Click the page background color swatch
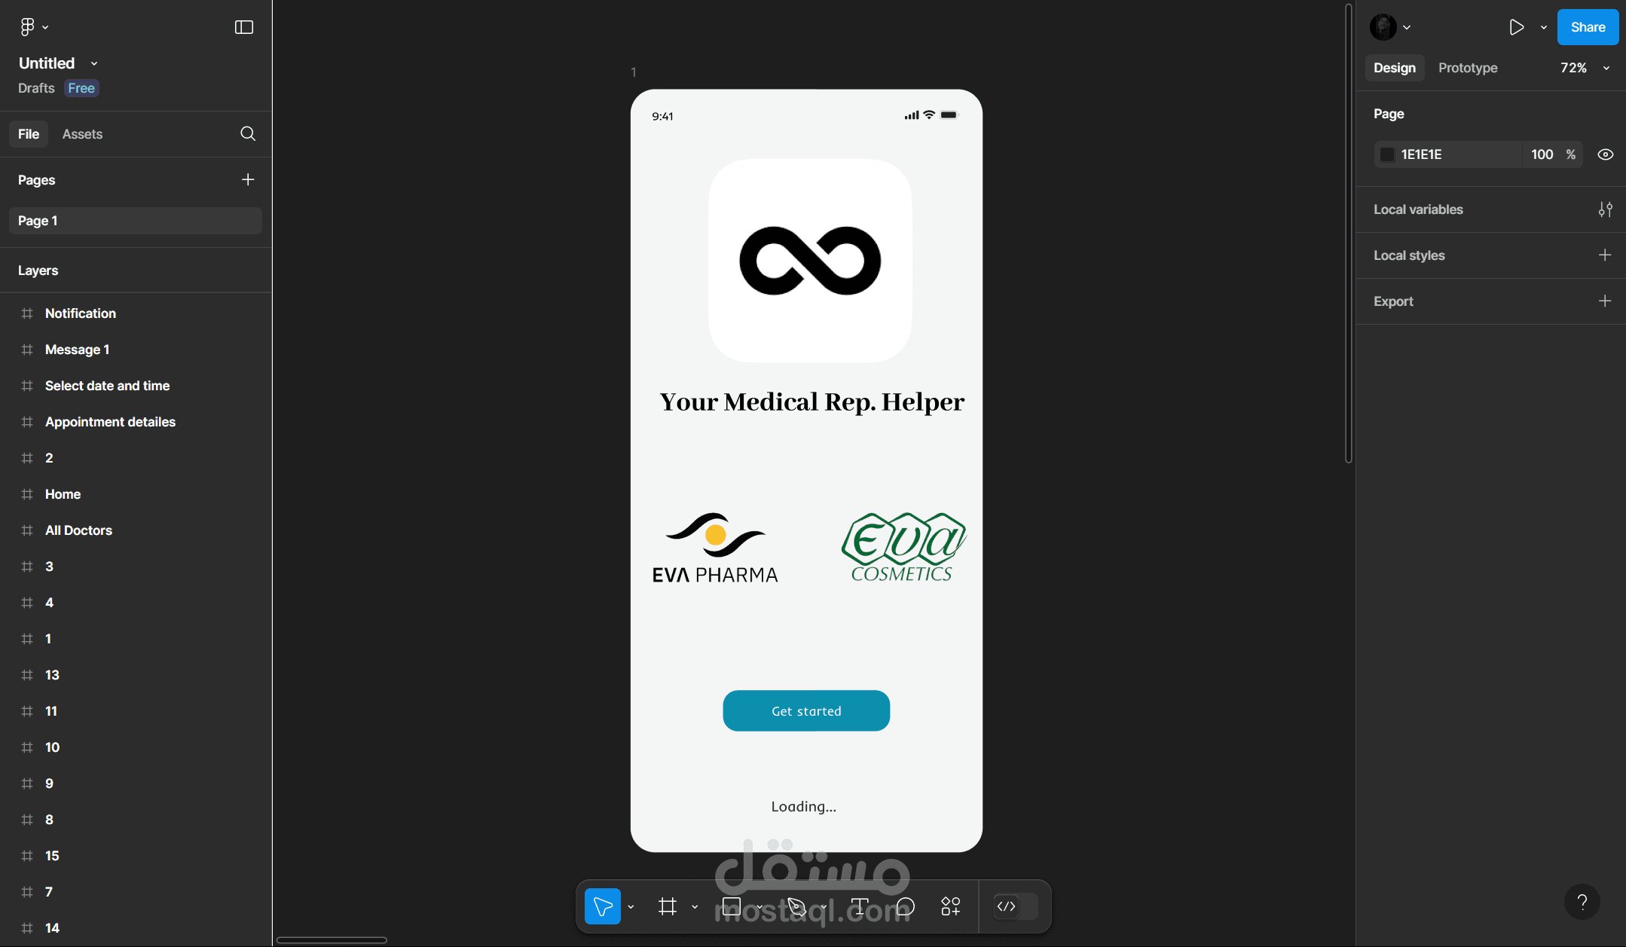 (x=1387, y=154)
